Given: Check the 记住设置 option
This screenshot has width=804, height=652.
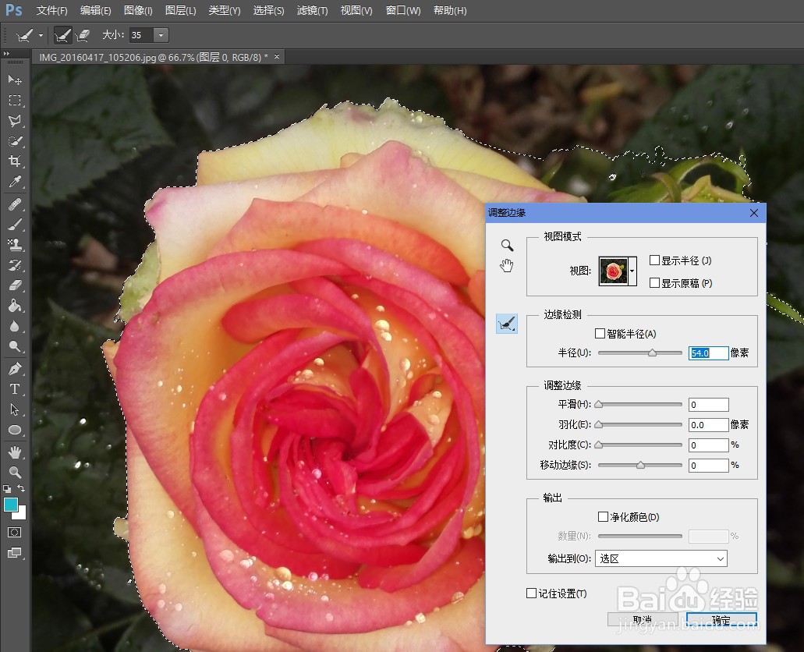Looking at the screenshot, I should [532, 593].
